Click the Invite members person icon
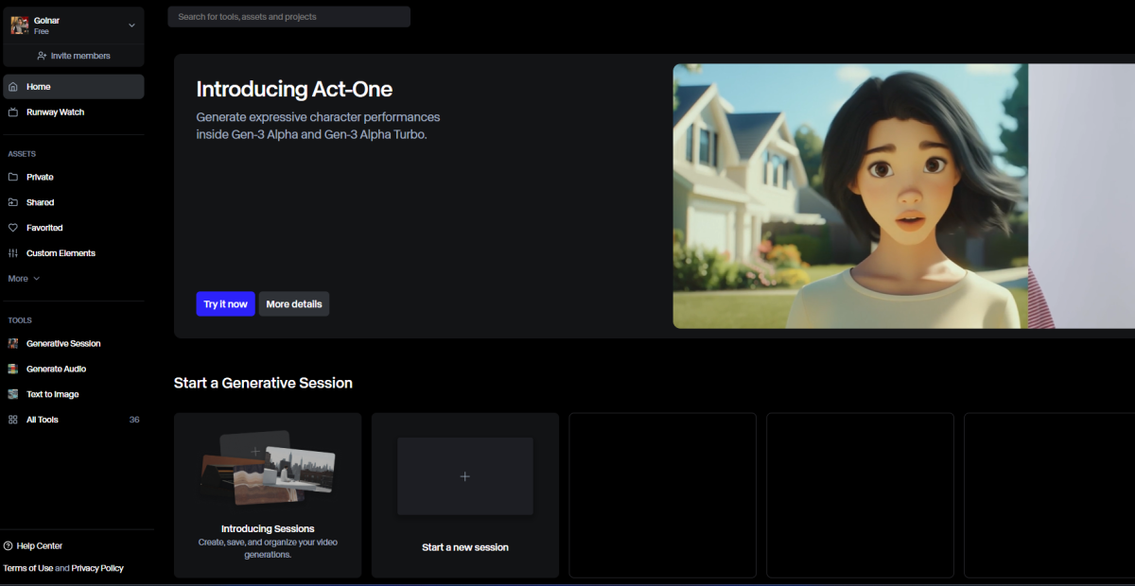 [42, 56]
